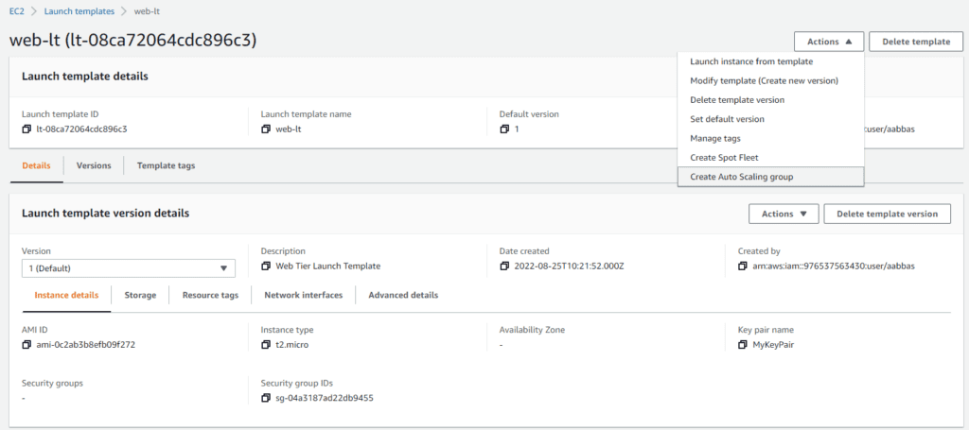Click the web-lt breadcrumb text
The image size is (969, 430).
(147, 11)
